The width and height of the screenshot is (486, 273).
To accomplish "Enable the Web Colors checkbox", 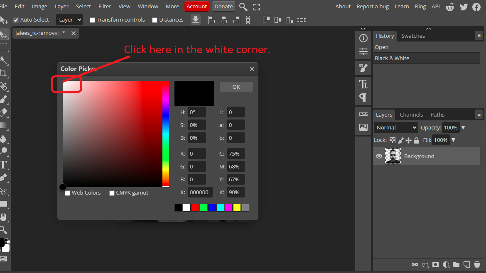I will point(68,193).
